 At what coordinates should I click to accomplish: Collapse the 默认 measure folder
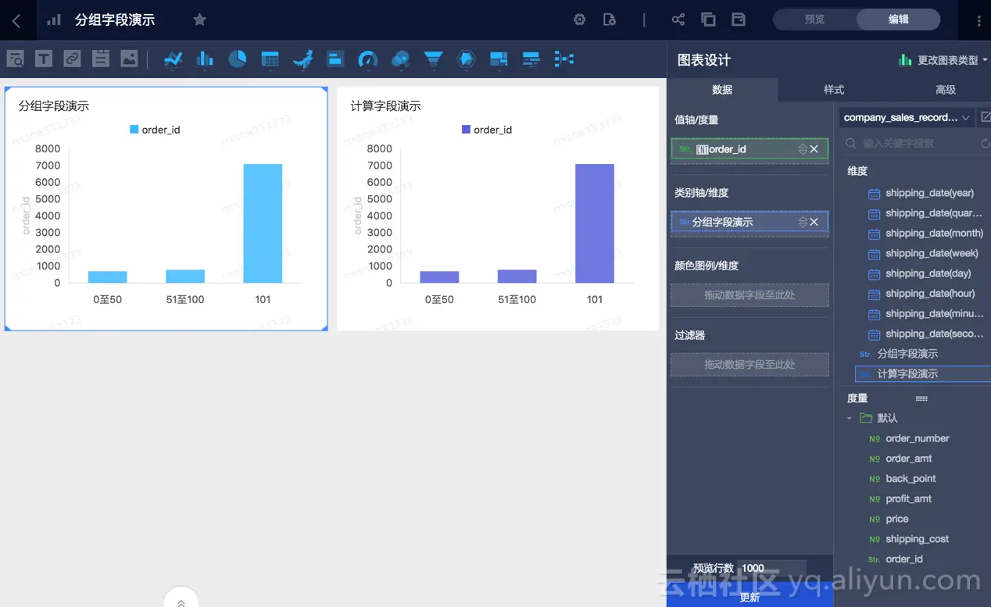pyautogui.click(x=850, y=419)
